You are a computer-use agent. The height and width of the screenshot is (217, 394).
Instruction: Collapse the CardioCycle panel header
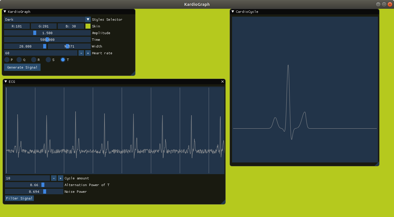click(x=232, y=12)
